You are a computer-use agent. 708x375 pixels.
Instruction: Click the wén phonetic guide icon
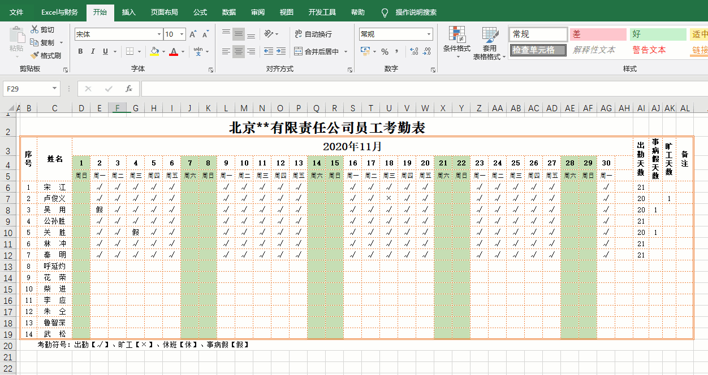[198, 51]
